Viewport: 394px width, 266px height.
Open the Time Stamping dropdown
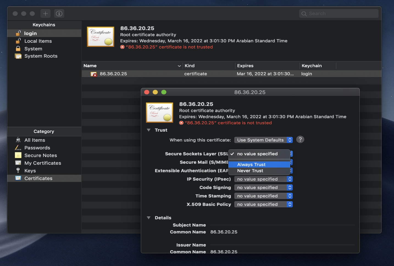263,196
